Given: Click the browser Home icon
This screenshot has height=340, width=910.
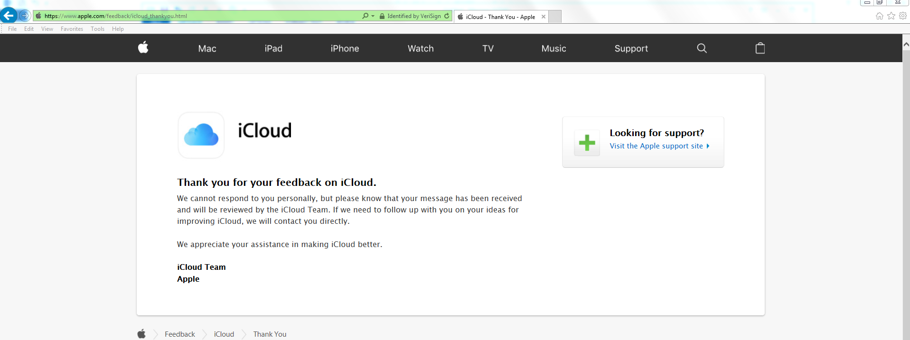Looking at the screenshot, I should (879, 16).
